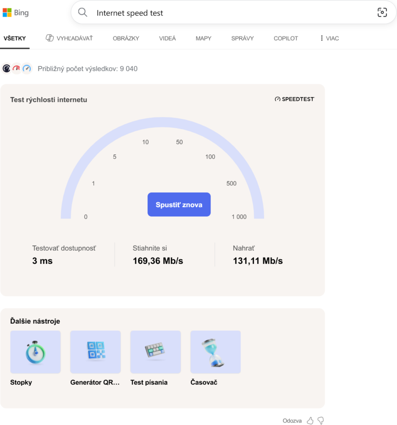Click the search magnifier icon
Image resolution: width=397 pixels, height=425 pixels.
pos(83,12)
